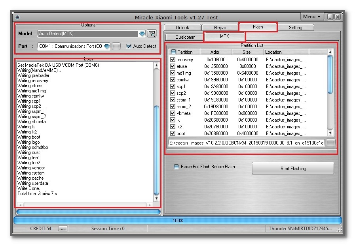The image size is (355, 246).
Task: Click the small button next to Port dropdown
Action: 116,46
